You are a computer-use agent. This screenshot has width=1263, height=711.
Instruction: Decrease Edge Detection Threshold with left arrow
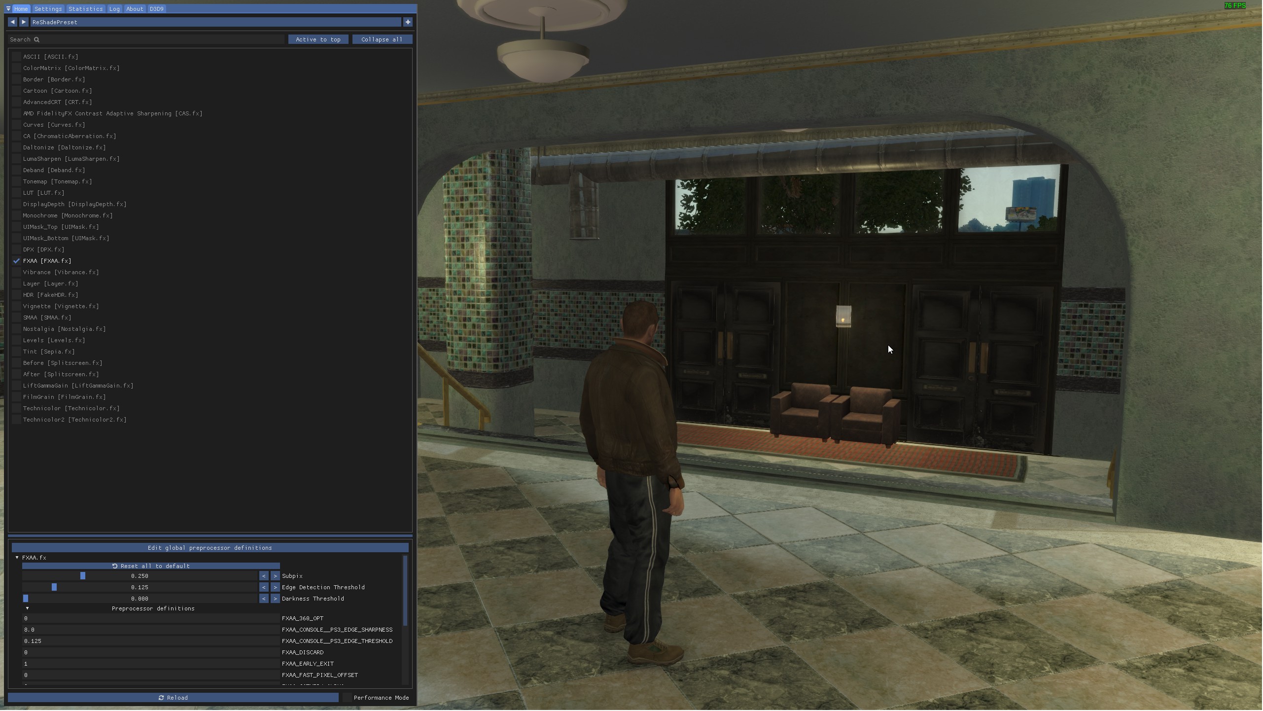click(x=264, y=588)
